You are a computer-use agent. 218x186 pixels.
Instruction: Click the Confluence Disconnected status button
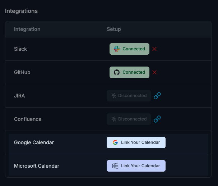click(129, 119)
